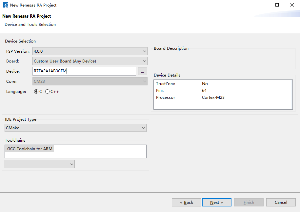The image size is (300, 212).
Task: Close the wizard window with X
Action: pyautogui.click(x=292, y=5)
